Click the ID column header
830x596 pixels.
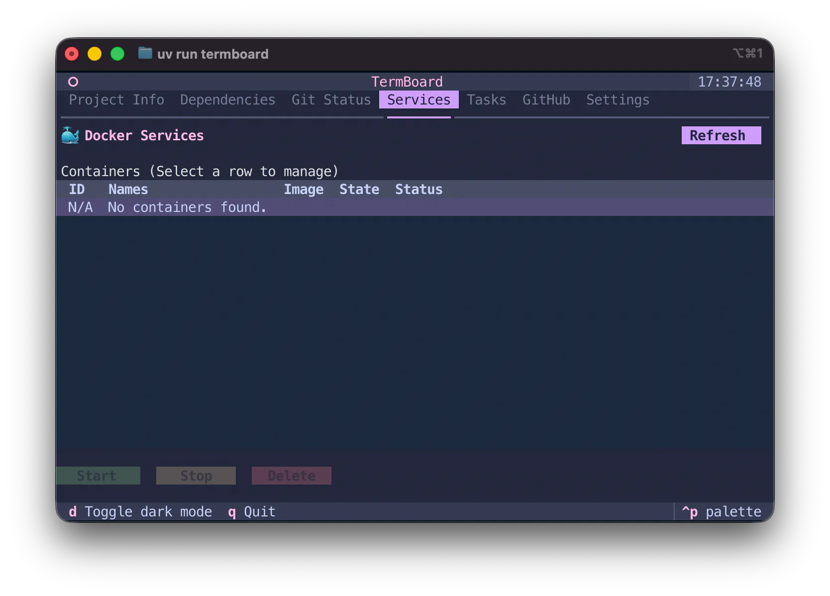(x=77, y=189)
